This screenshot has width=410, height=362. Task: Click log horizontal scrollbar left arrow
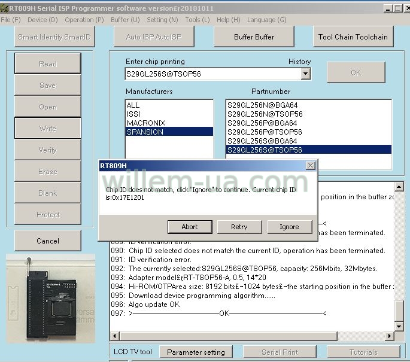click(x=115, y=336)
